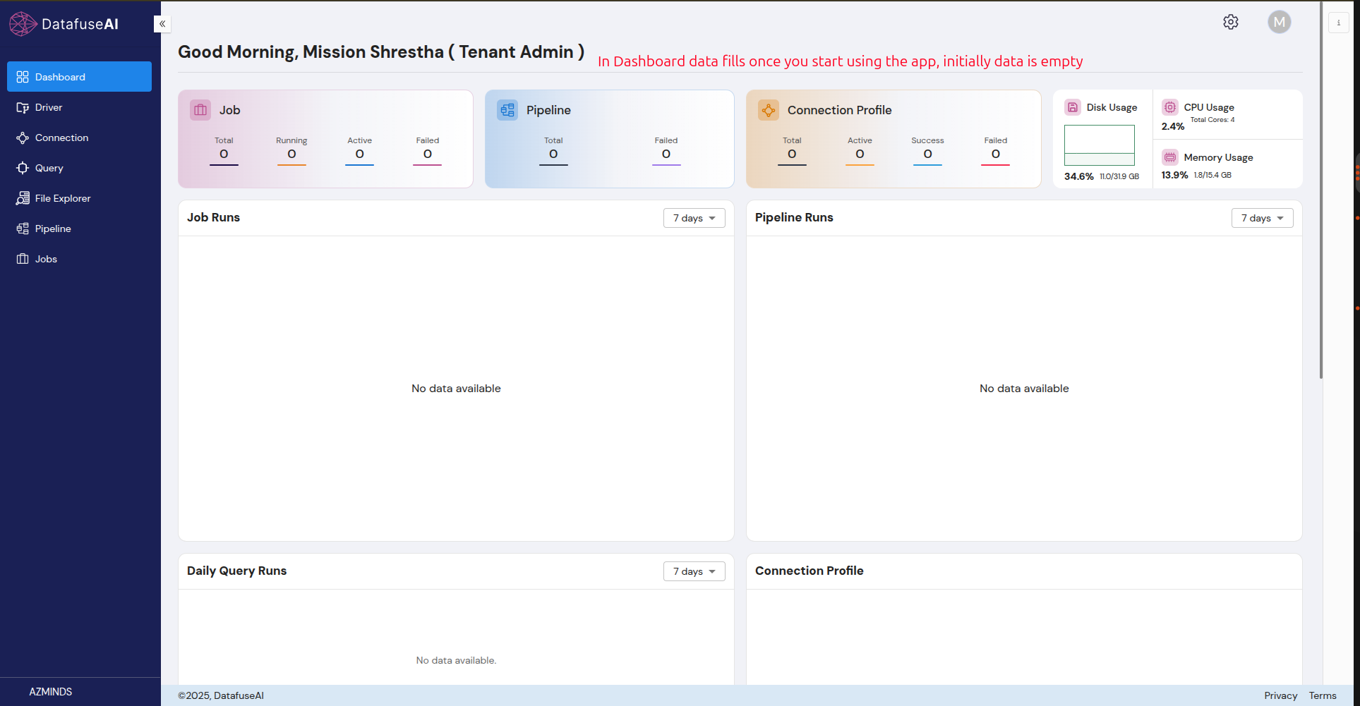
Task: Click the Disk Usage chart
Action: click(1099, 143)
